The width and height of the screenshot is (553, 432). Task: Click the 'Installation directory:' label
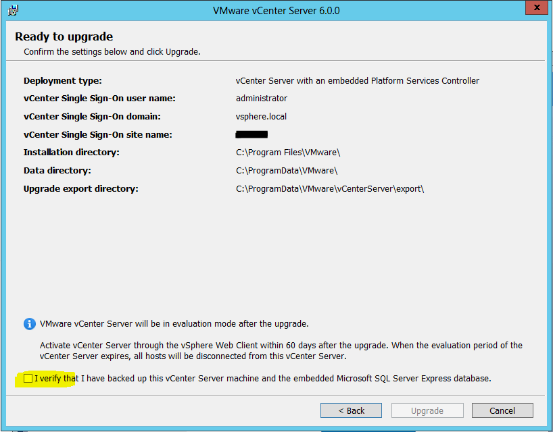click(x=71, y=153)
